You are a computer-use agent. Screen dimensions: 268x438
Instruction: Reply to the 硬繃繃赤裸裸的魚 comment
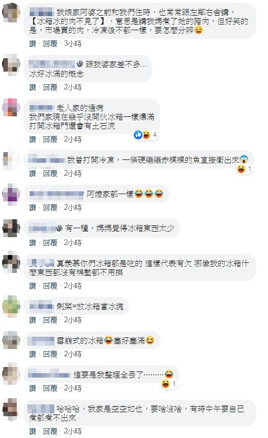click(x=50, y=173)
